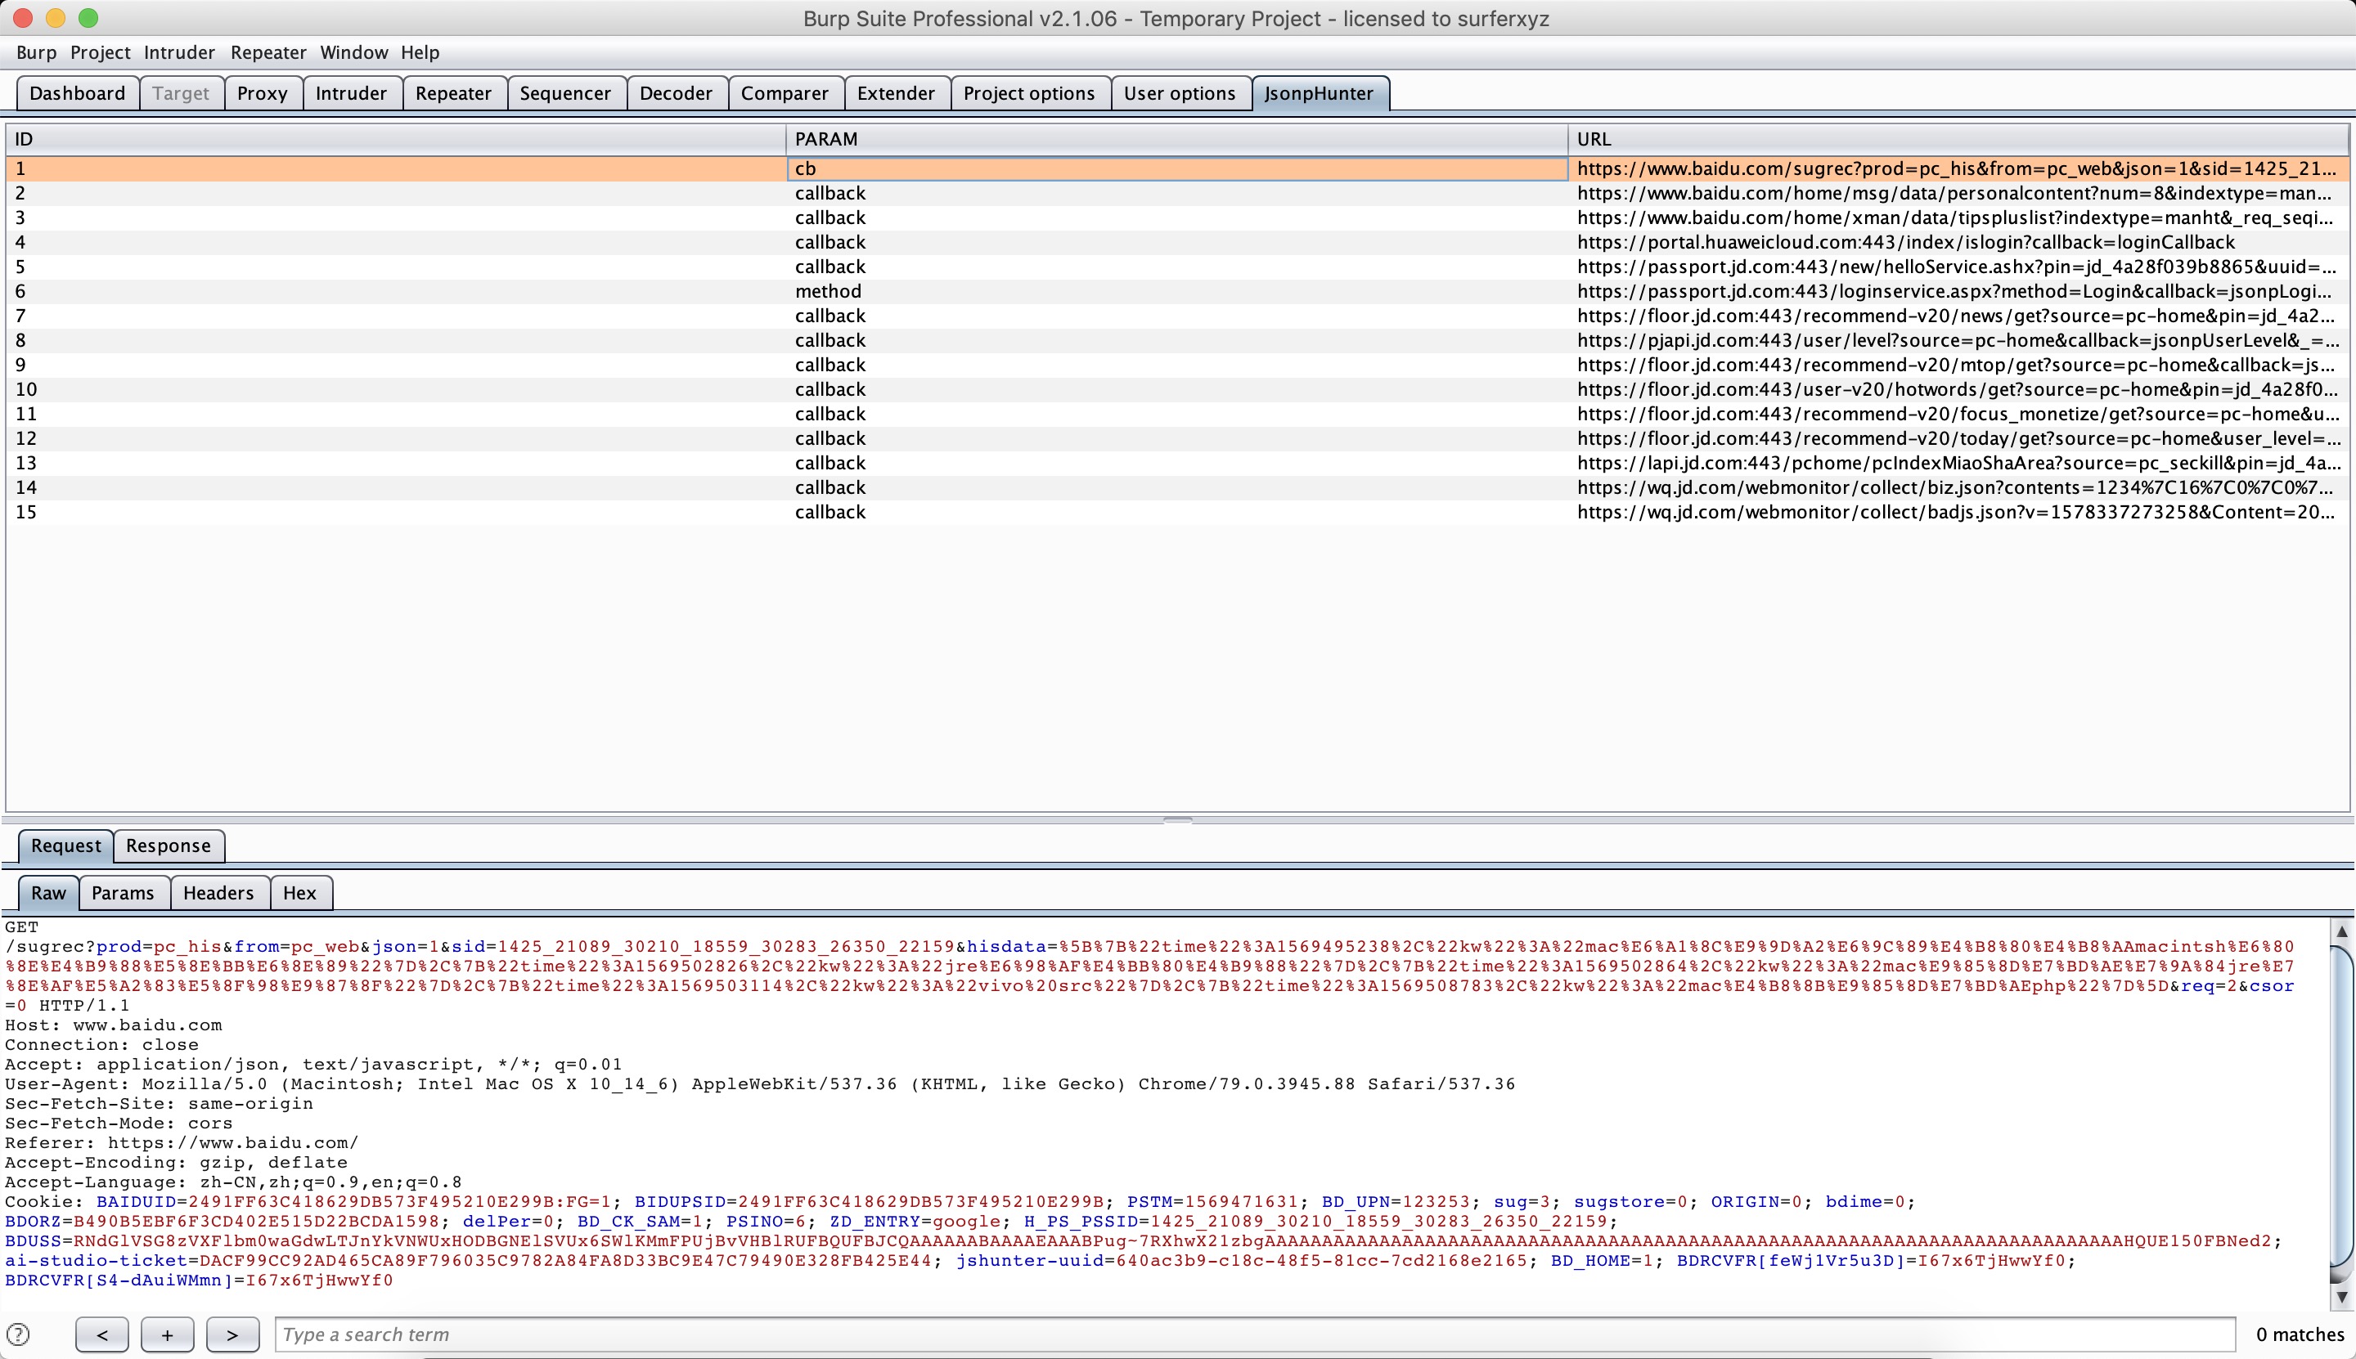
Task: Go to the Extender tab
Action: coord(895,93)
